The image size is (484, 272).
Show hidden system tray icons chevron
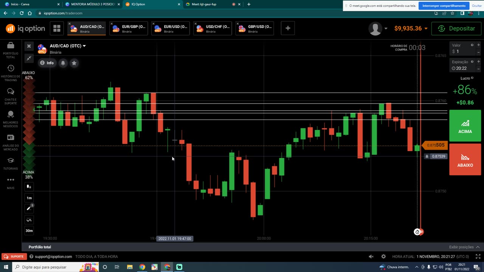[417, 267]
